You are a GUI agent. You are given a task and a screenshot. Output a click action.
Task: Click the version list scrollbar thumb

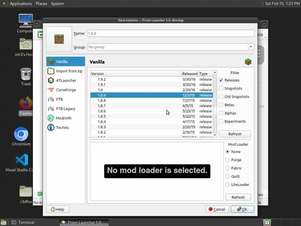[215, 110]
